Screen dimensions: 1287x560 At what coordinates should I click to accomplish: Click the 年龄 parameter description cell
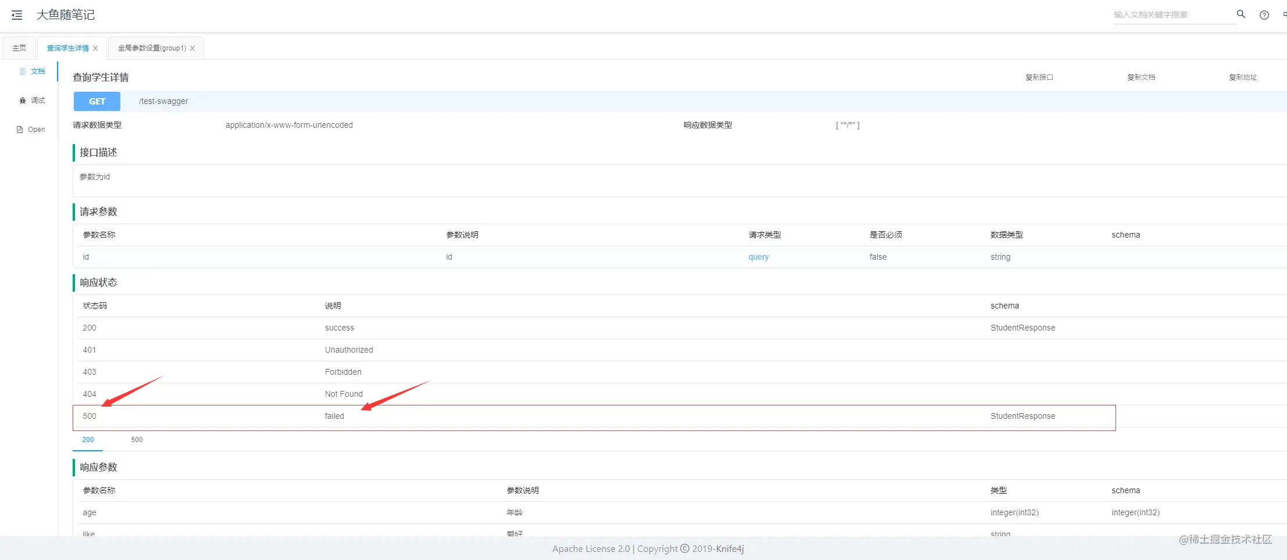click(514, 512)
